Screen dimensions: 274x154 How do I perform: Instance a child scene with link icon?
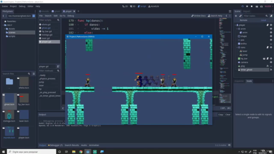(x=241, y=16)
